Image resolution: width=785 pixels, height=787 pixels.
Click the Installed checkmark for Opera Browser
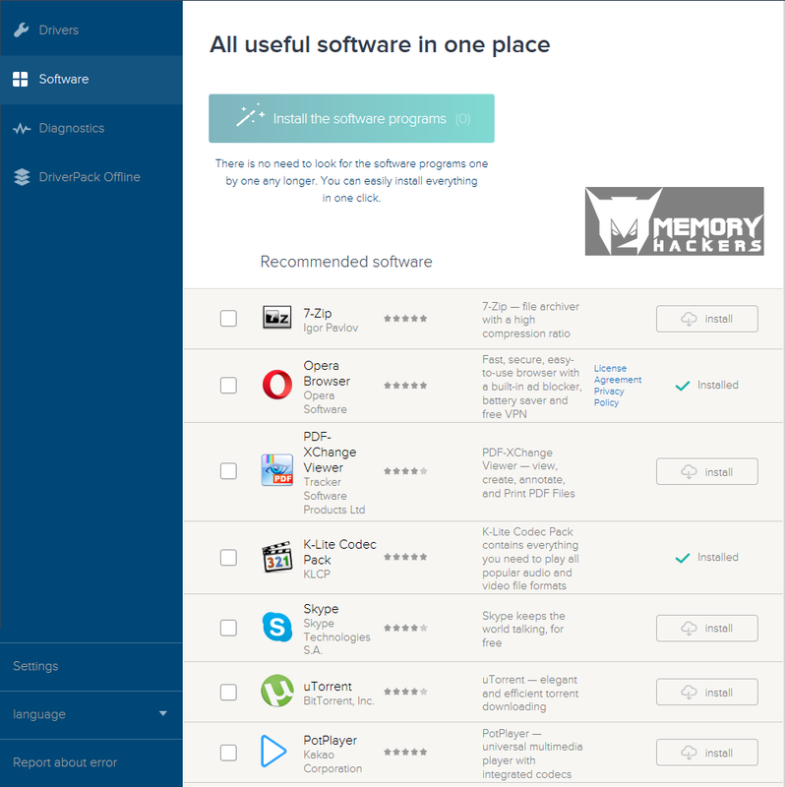point(683,386)
